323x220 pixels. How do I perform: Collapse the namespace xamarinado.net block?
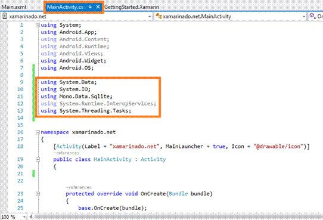point(38,132)
